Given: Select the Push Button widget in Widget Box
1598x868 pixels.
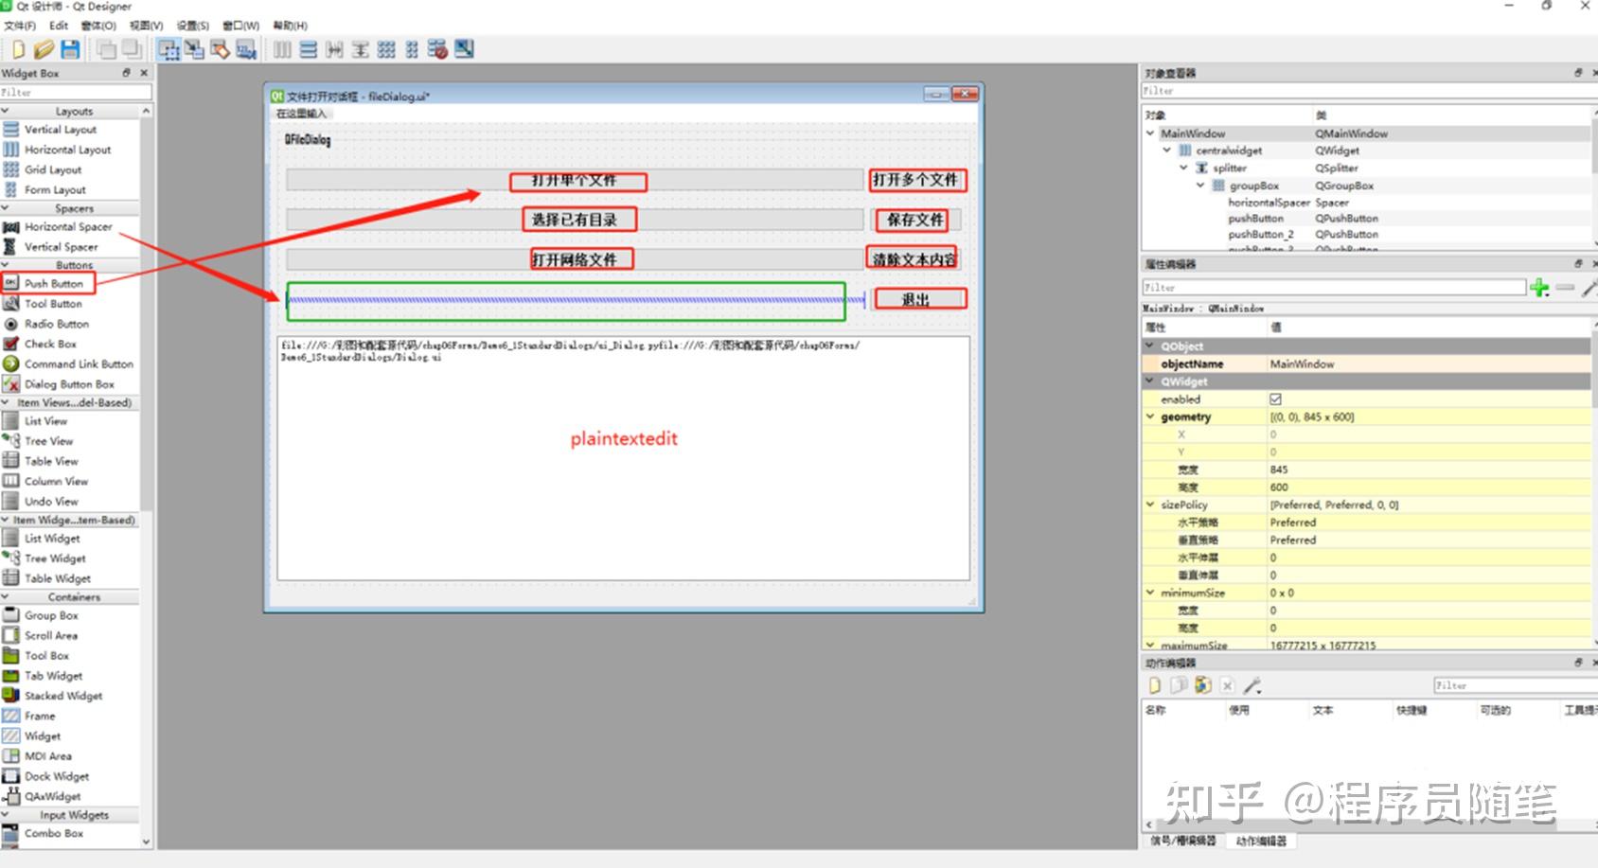Looking at the screenshot, I should tap(55, 283).
